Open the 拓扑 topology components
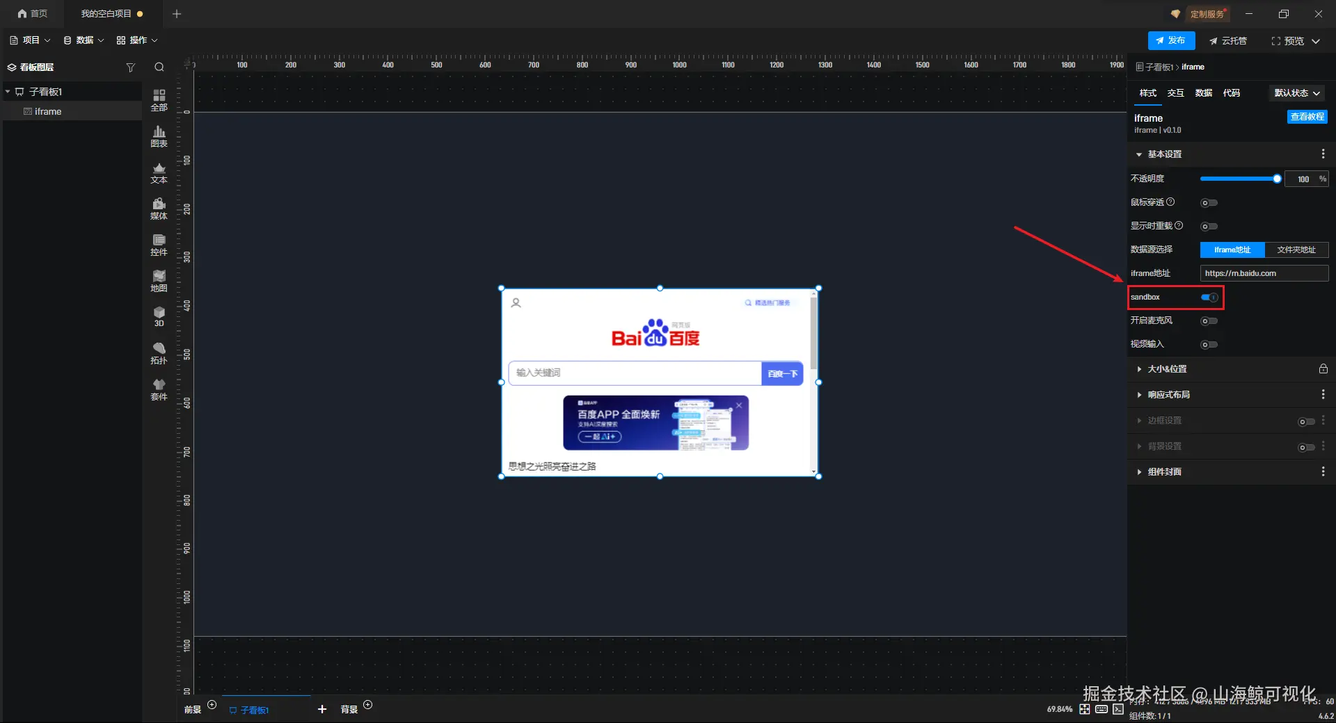The width and height of the screenshot is (1336, 723). (x=159, y=353)
